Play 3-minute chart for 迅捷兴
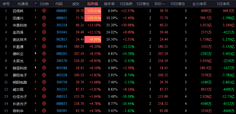Screen dimensions: 236x114 tap(44, 18)
